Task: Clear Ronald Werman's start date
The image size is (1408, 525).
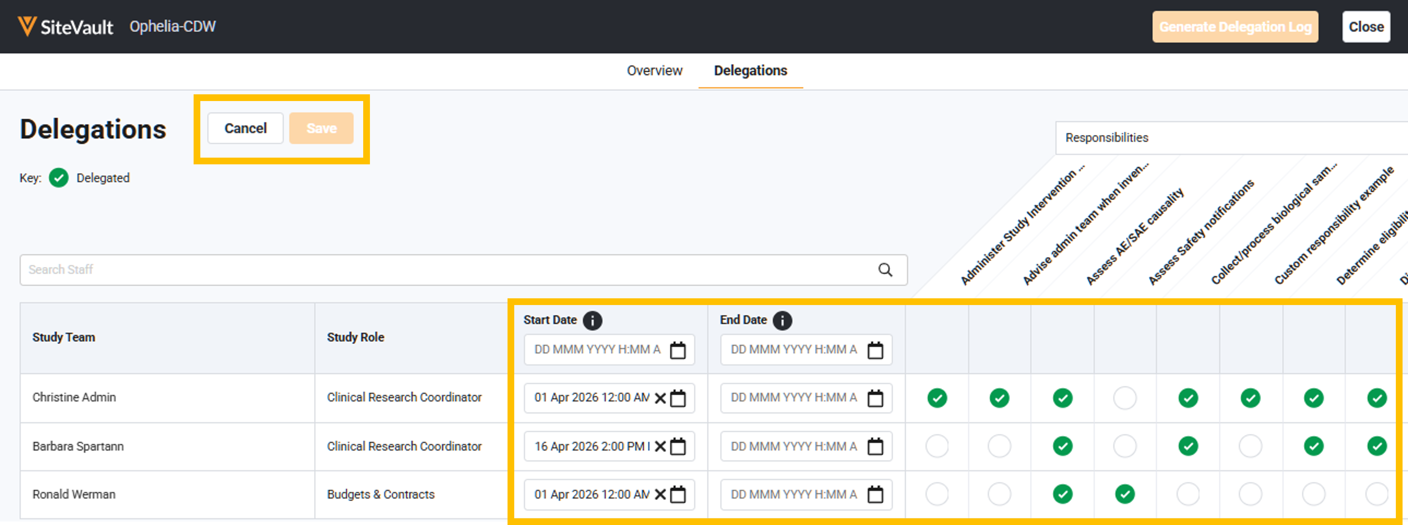Action: point(660,494)
